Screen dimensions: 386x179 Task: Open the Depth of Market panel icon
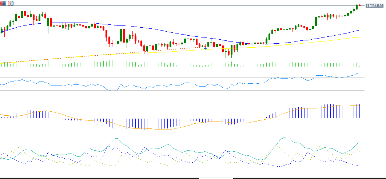[3, 3]
